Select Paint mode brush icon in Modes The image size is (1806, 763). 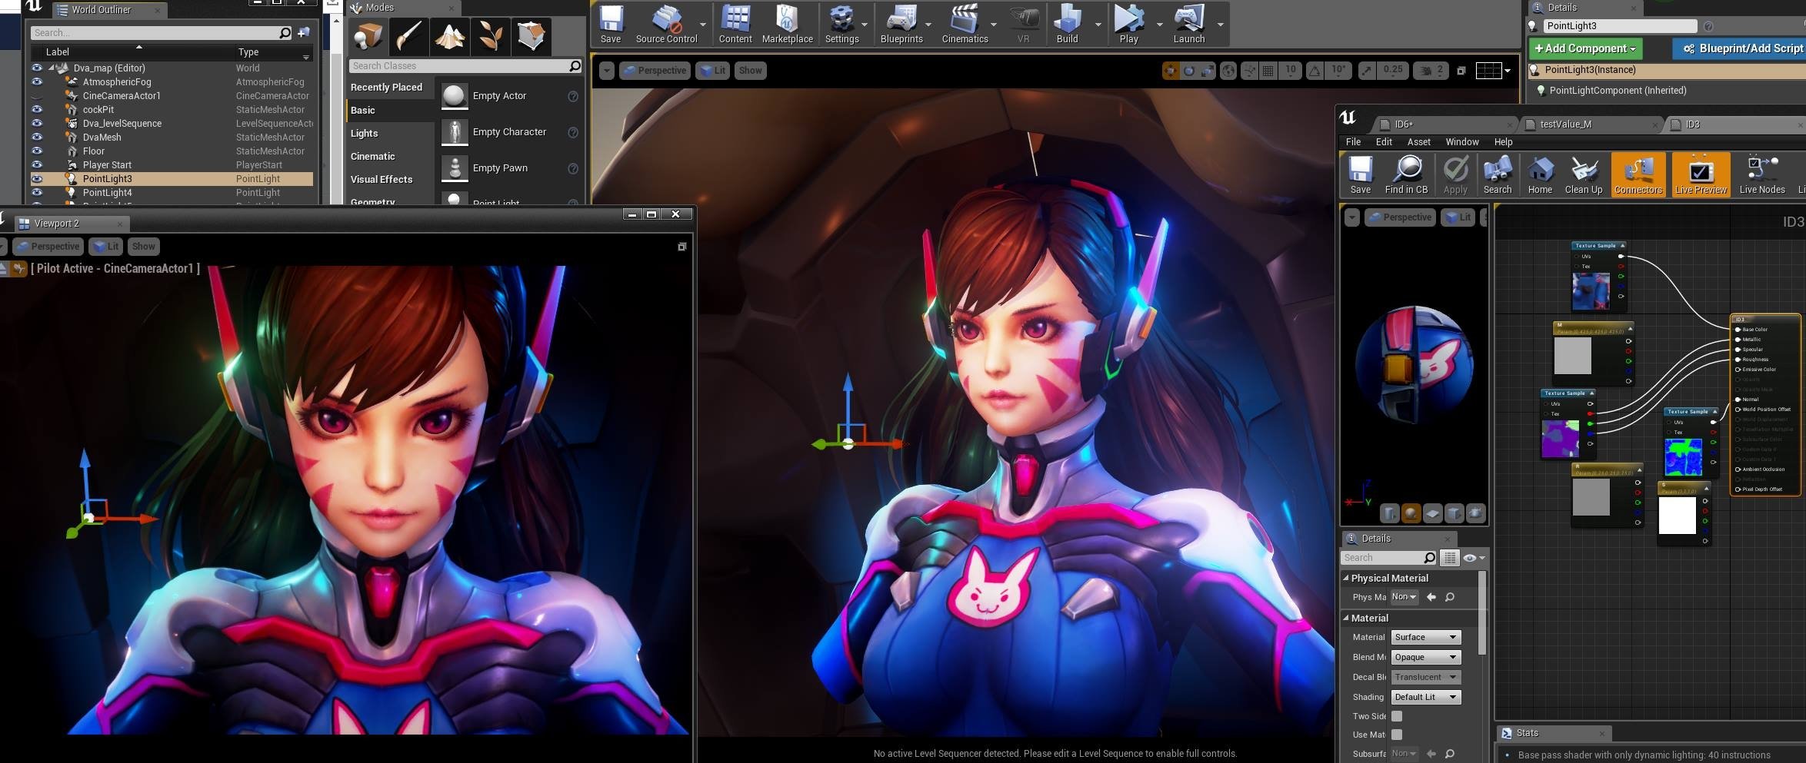(408, 35)
